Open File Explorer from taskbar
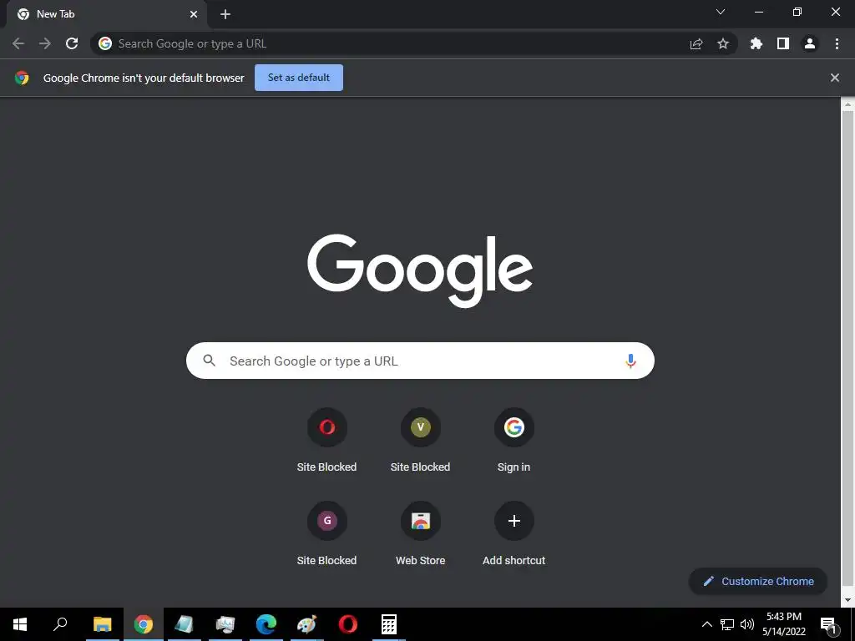The image size is (855, 641). click(x=102, y=624)
